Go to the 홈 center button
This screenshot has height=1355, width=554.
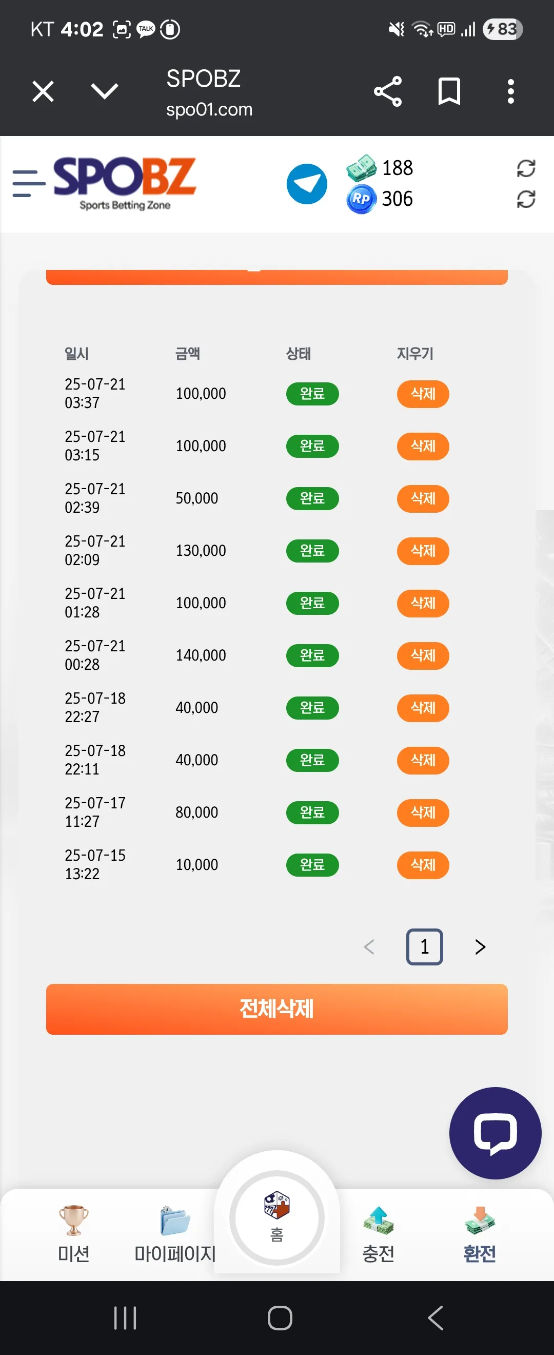(277, 1217)
